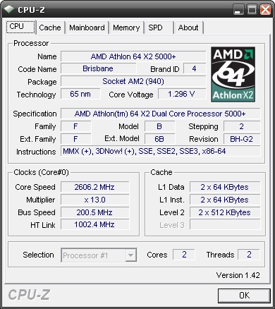Click the Core Speed value field
The height and width of the screenshot is (309, 275).
click(x=94, y=187)
